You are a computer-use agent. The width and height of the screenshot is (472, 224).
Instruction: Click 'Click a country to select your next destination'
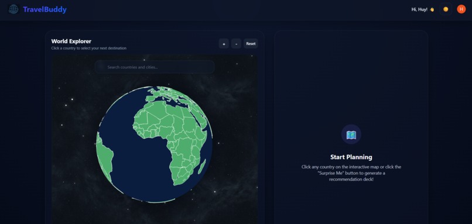tap(89, 48)
